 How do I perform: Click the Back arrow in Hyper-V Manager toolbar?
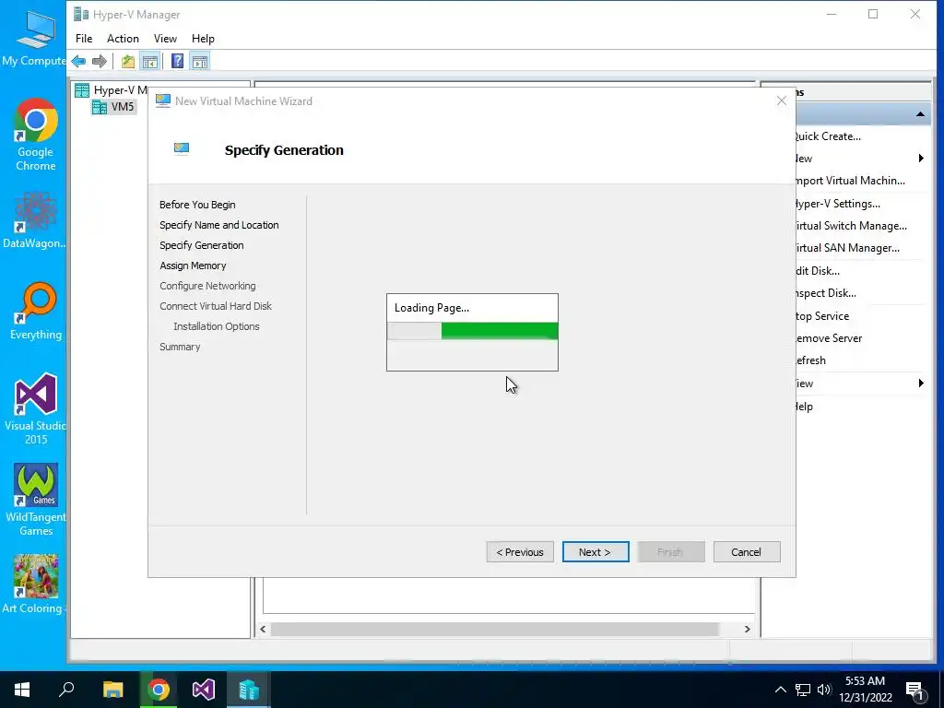pos(79,61)
